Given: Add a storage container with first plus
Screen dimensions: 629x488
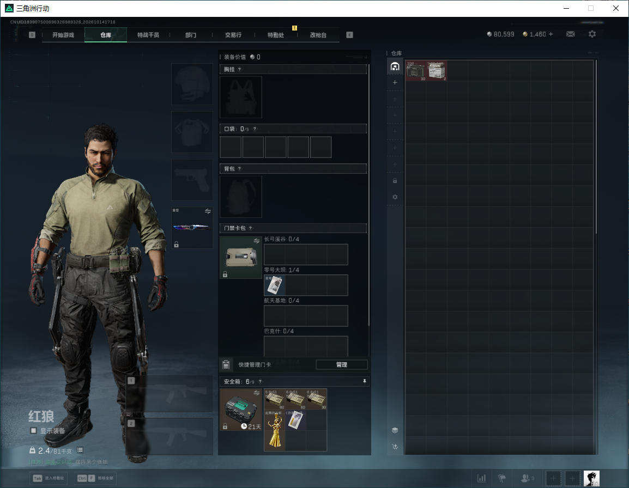Looking at the screenshot, I should (395, 82).
